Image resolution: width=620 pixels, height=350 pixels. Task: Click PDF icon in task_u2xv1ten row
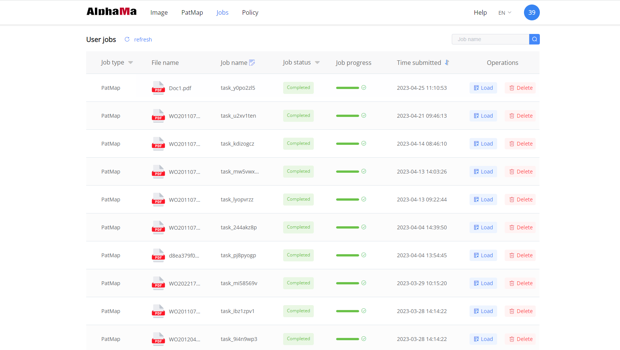(158, 116)
